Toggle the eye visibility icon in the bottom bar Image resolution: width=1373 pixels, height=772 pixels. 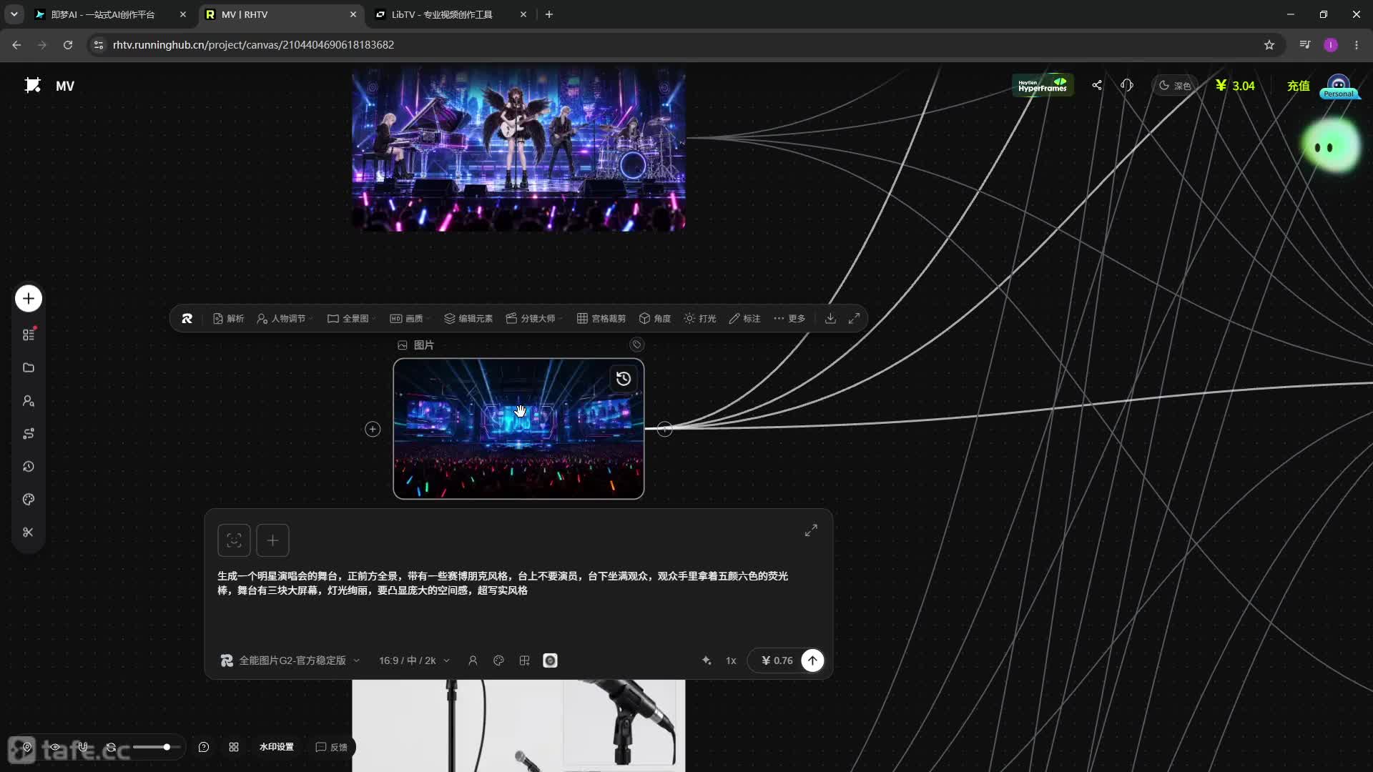tap(55, 747)
